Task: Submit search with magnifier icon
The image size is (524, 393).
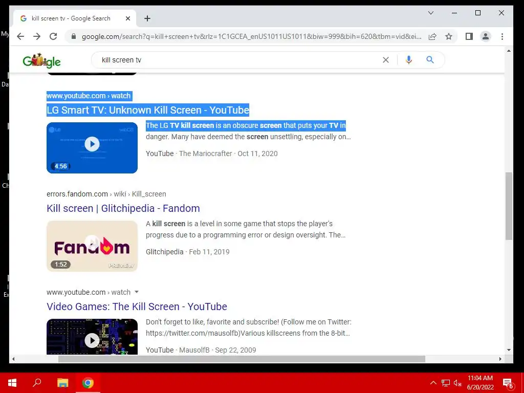Action: click(430, 60)
